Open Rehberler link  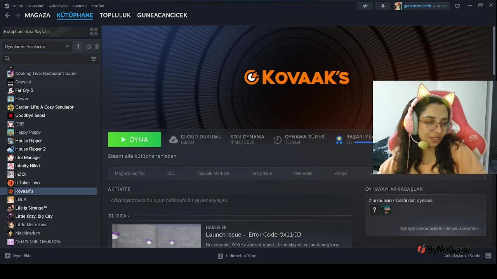(303, 173)
